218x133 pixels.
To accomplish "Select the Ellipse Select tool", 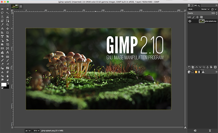I will pos(8,9).
